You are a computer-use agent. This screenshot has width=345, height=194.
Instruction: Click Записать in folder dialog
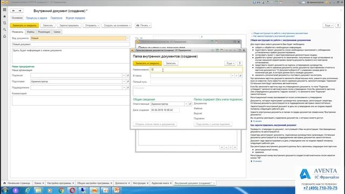coord(171,64)
